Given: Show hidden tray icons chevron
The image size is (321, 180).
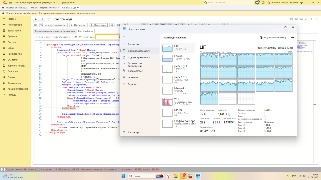Looking at the screenshot, I should (287, 176).
